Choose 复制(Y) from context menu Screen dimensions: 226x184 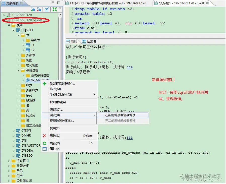pyautogui.click(x=69, y=128)
